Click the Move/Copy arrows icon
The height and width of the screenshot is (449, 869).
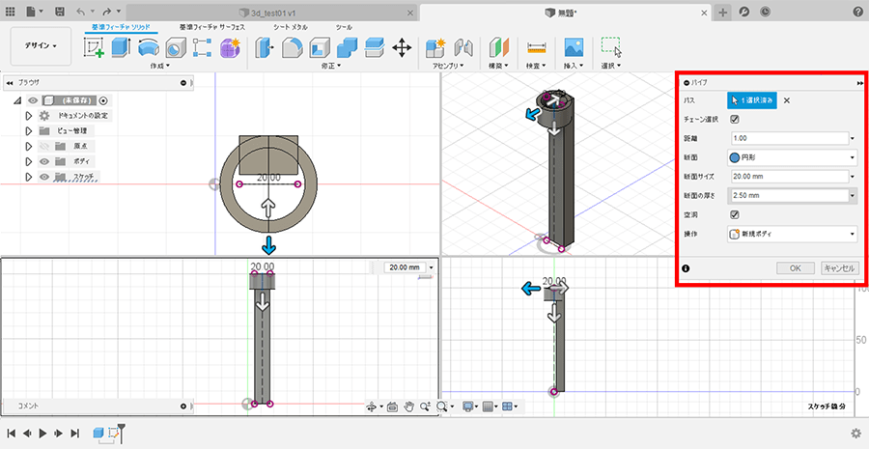click(403, 46)
